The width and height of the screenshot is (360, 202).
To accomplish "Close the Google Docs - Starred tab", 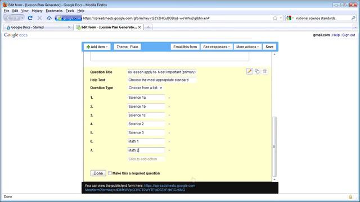I will (69, 27).
